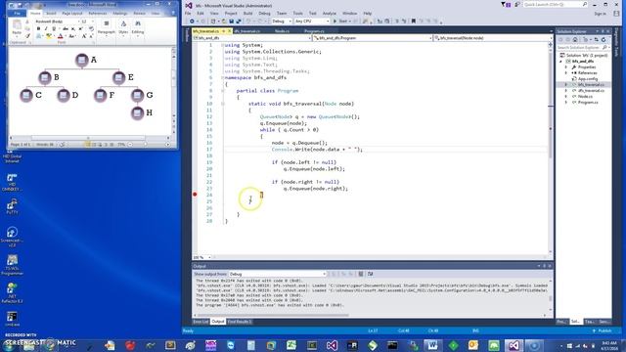Click the font color A icon in Word

coord(61,36)
